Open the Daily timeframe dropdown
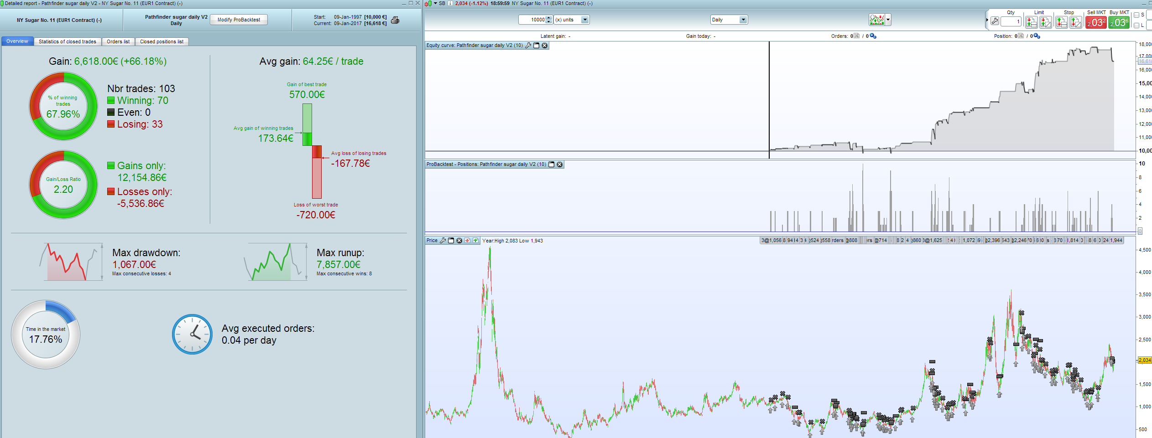Image resolution: width=1152 pixels, height=438 pixels. [743, 20]
